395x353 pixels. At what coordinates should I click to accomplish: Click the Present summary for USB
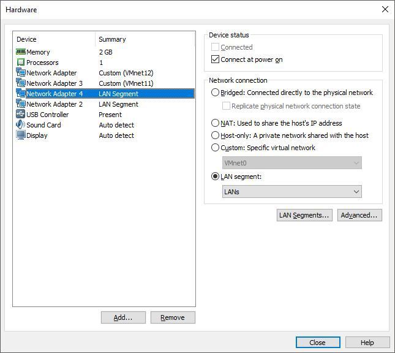(110, 115)
